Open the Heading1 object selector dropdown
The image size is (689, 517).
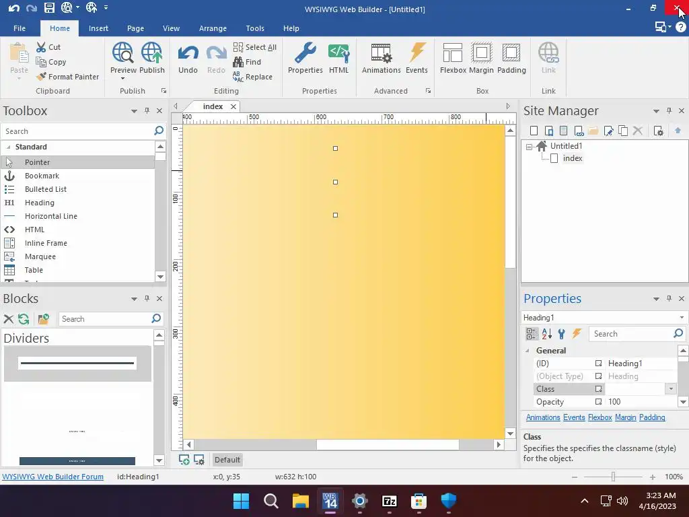click(x=682, y=318)
